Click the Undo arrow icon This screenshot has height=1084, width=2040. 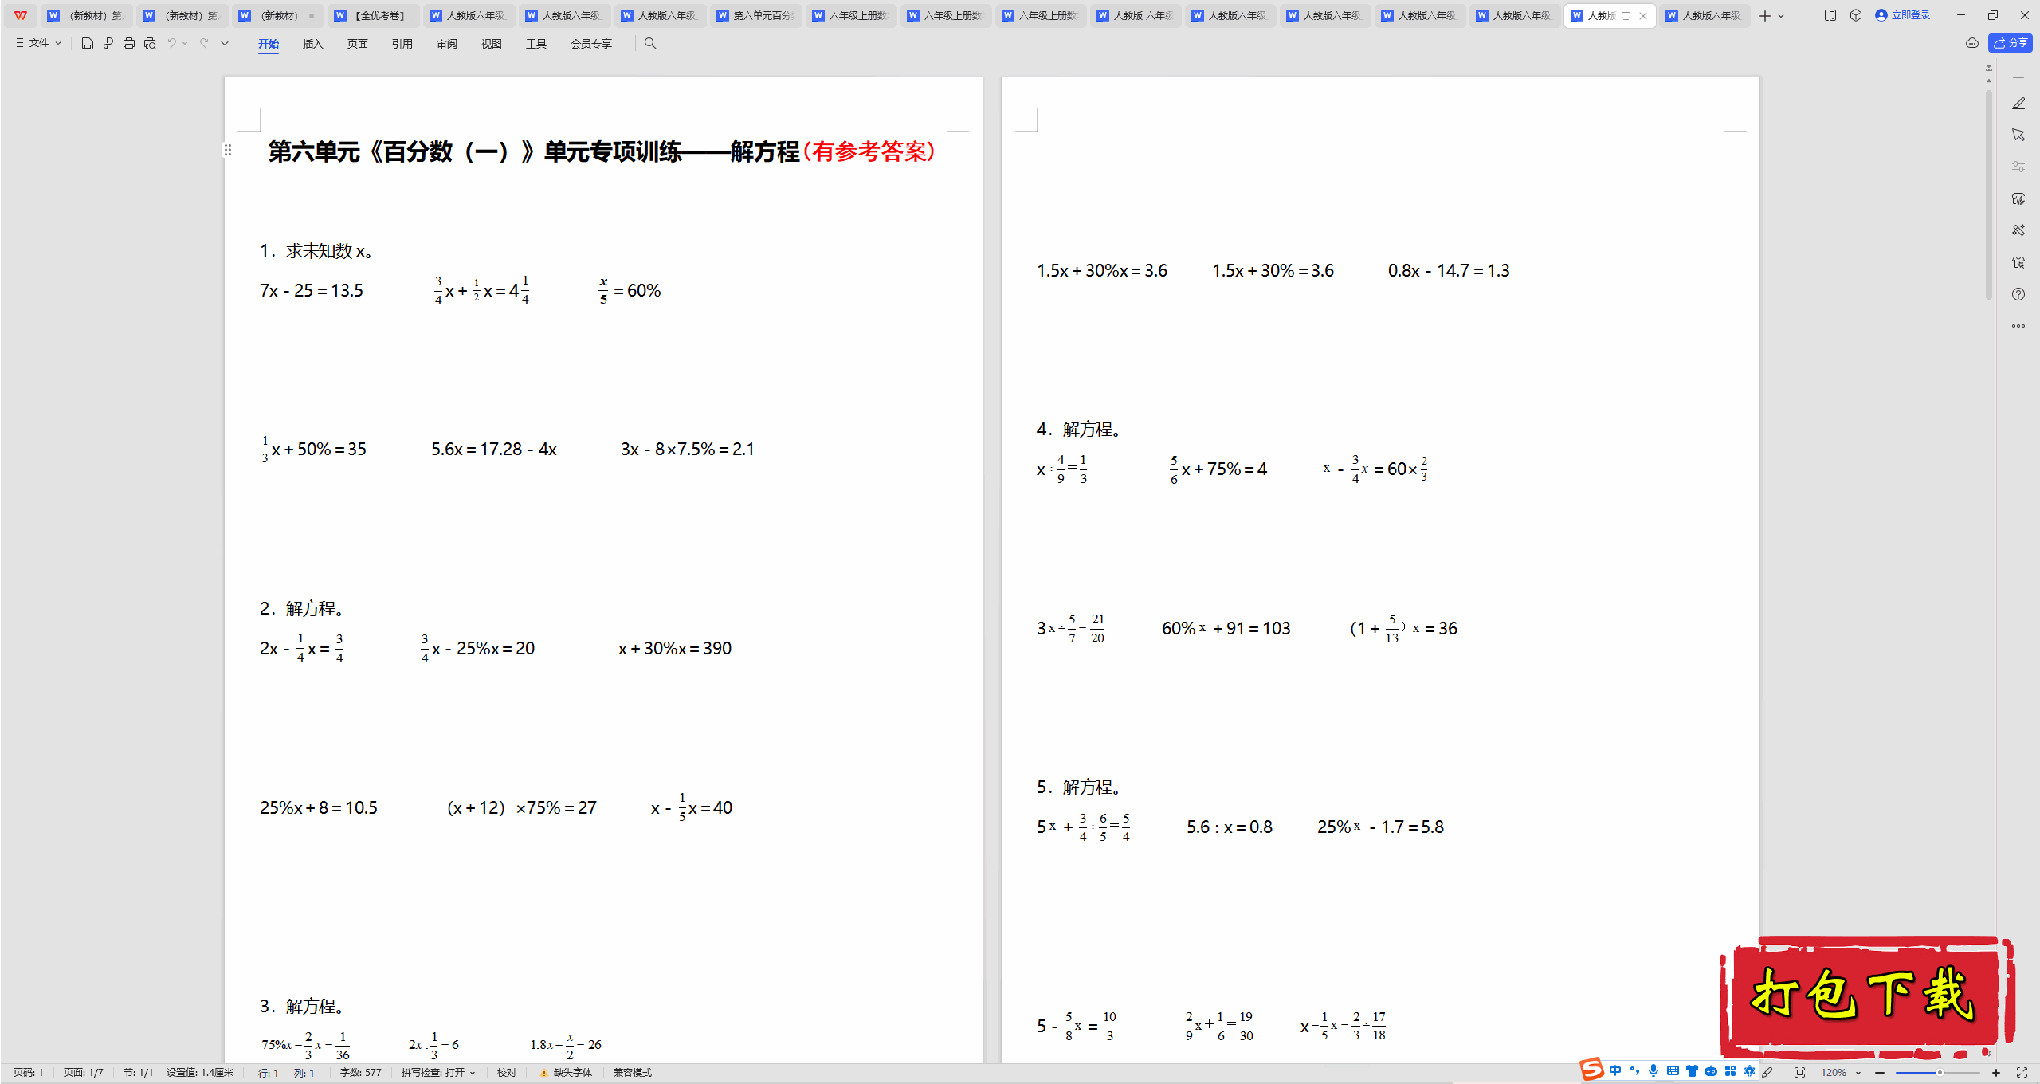[171, 44]
